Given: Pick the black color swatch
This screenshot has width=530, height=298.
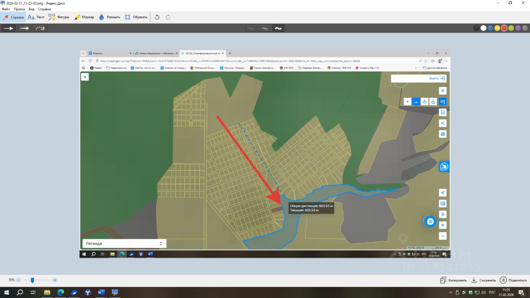Looking at the screenshot, I should point(477,28).
